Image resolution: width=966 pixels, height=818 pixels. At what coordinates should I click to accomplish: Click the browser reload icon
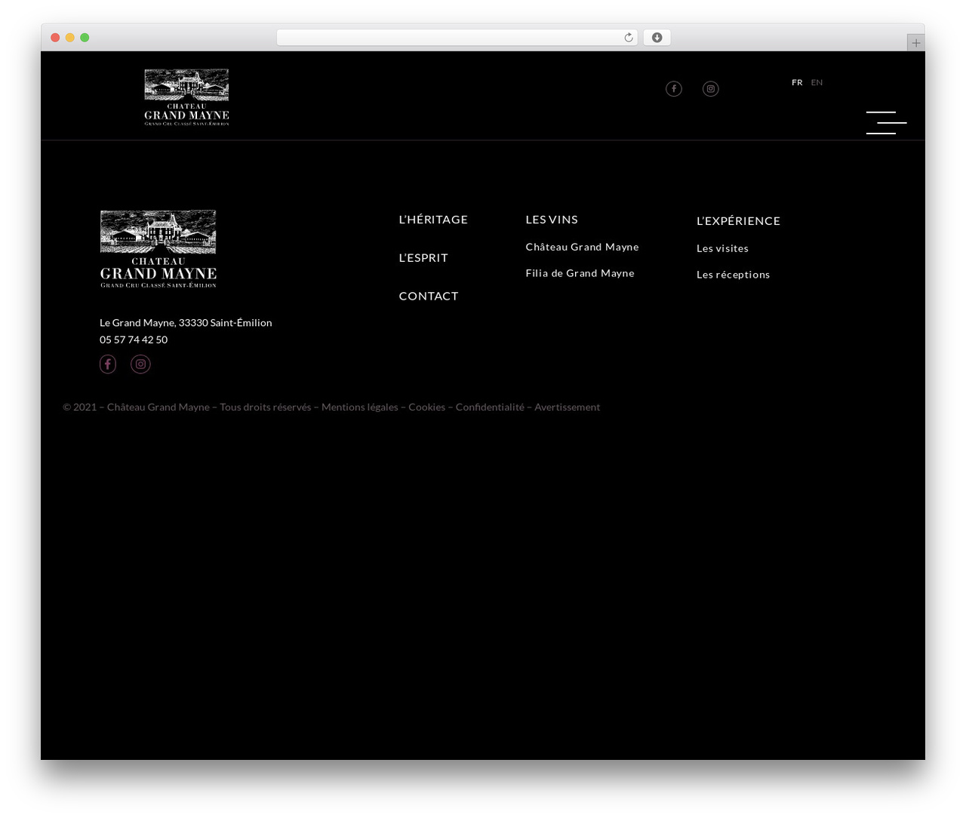tap(629, 38)
